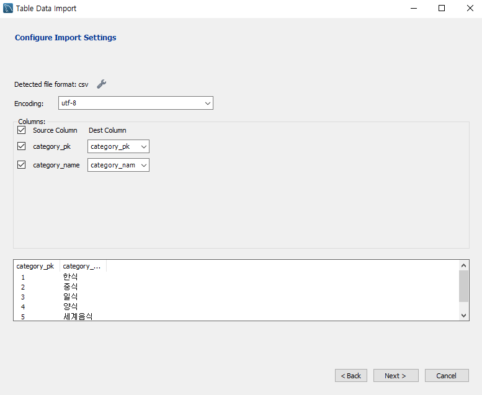Image resolution: width=482 pixels, height=395 pixels.
Task: Click the truncated category_... preview column header
Action: tap(83, 266)
